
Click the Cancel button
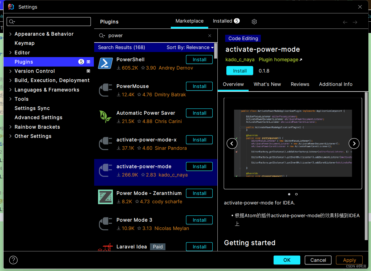(318, 260)
